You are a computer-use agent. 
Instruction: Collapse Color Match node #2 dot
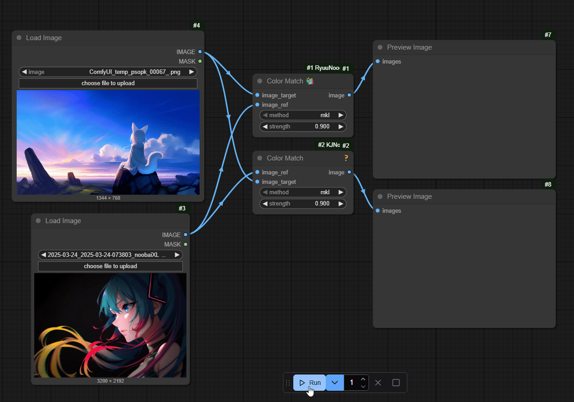pyautogui.click(x=260, y=158)
